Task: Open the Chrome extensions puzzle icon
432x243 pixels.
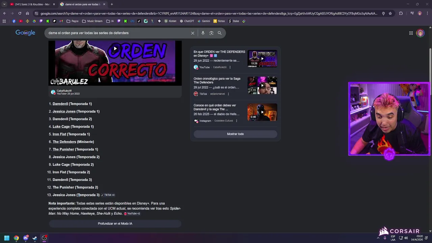Action: tap(401, 13)
